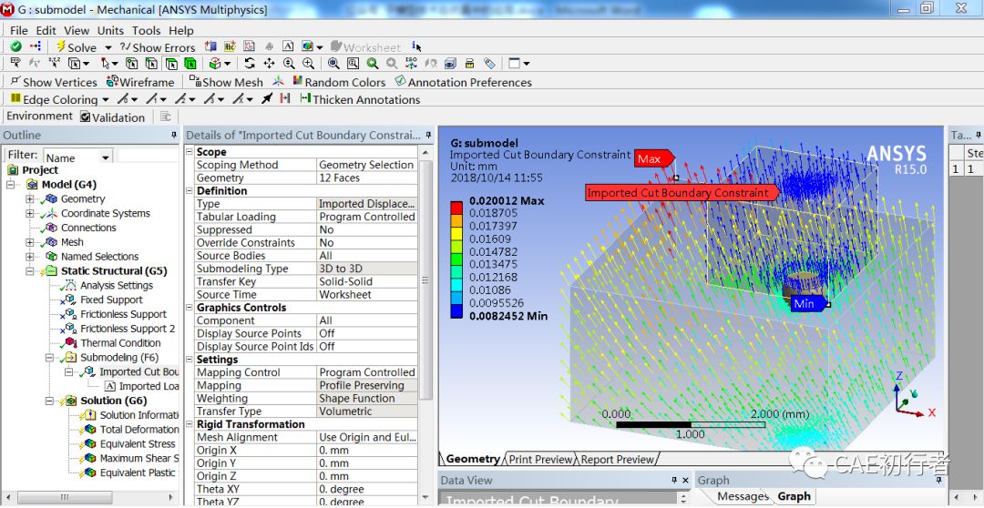The image size is (984, 508).
Task: Open the viewports layout dropdown
Action: (x=527, y=64)
